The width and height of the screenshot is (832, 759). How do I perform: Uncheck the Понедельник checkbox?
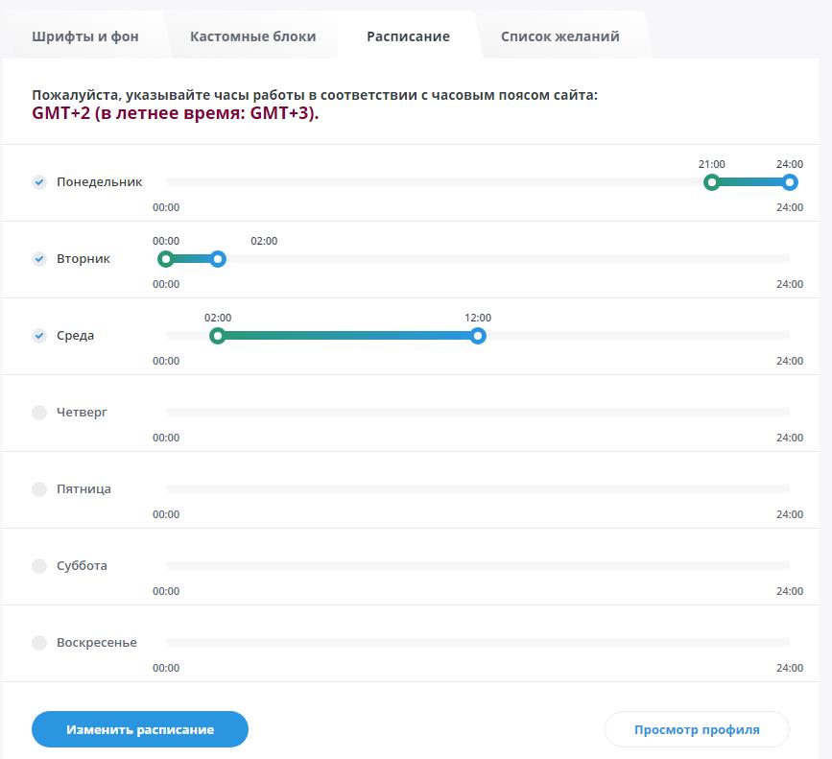point(39,182)
